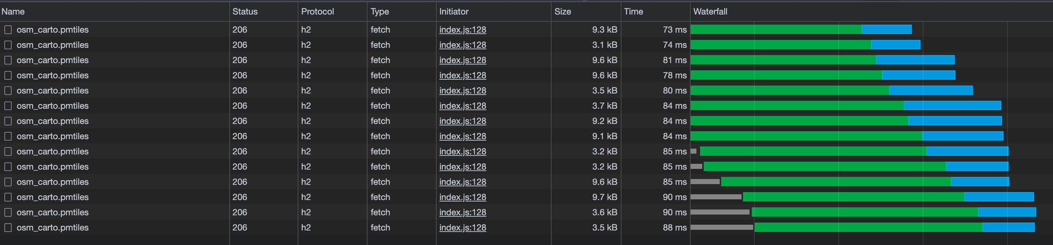
Task: Sort requests by the Name column header
Action: (x=13, y=11)
